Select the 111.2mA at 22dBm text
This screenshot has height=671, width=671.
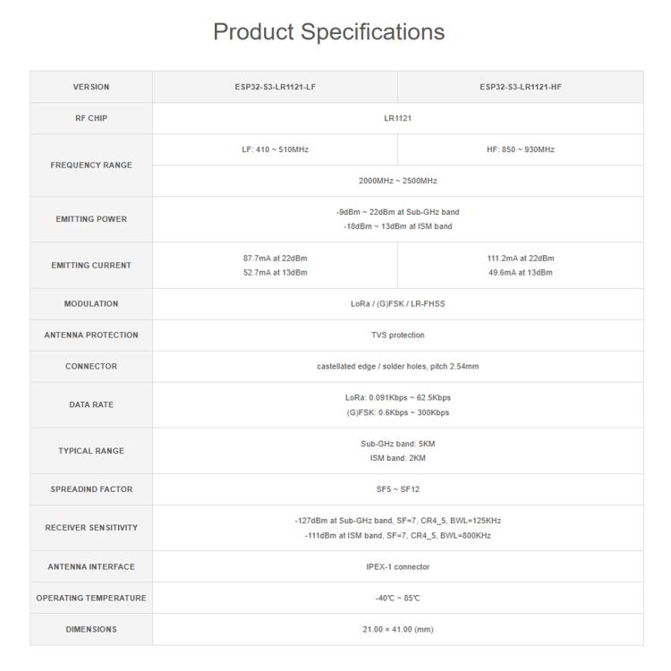point(521,258)
